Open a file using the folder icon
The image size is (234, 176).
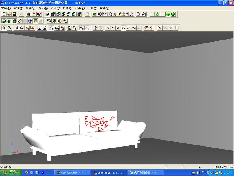[x=9, y=14]
